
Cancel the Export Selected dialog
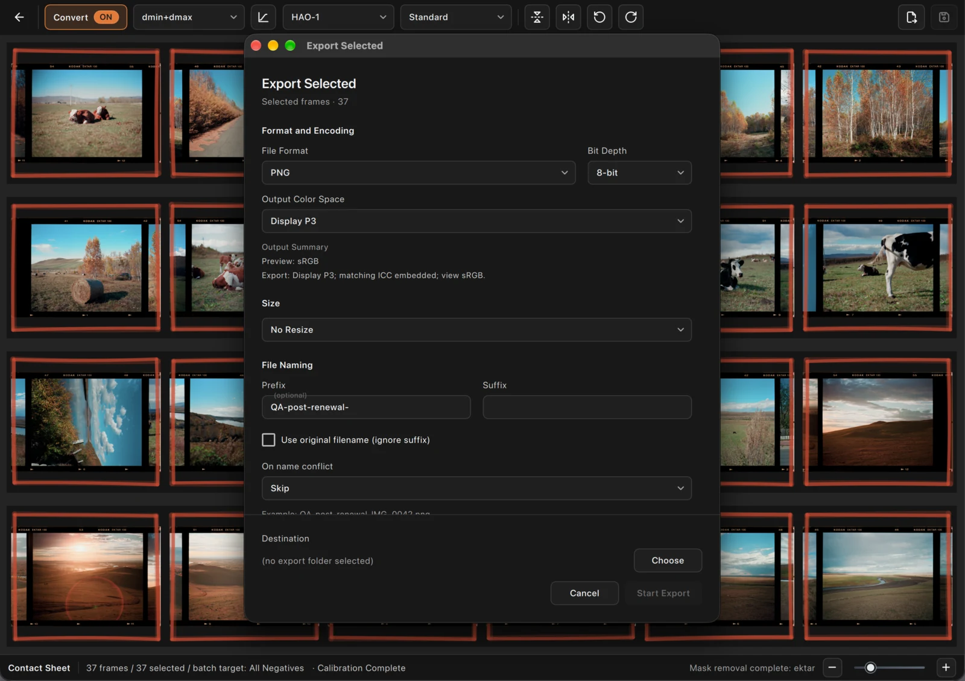[x=584, y=593]
